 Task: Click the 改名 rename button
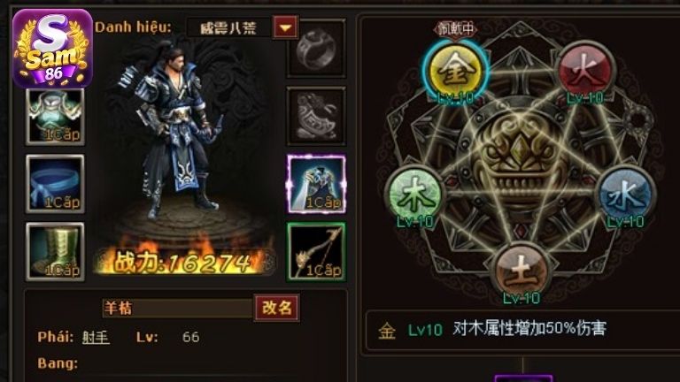click(x=276, y=308)
